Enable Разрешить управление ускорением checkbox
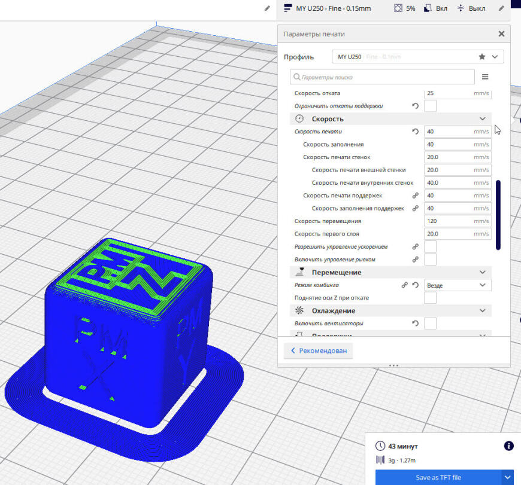The image size is (521, 485). click(431, 246)
